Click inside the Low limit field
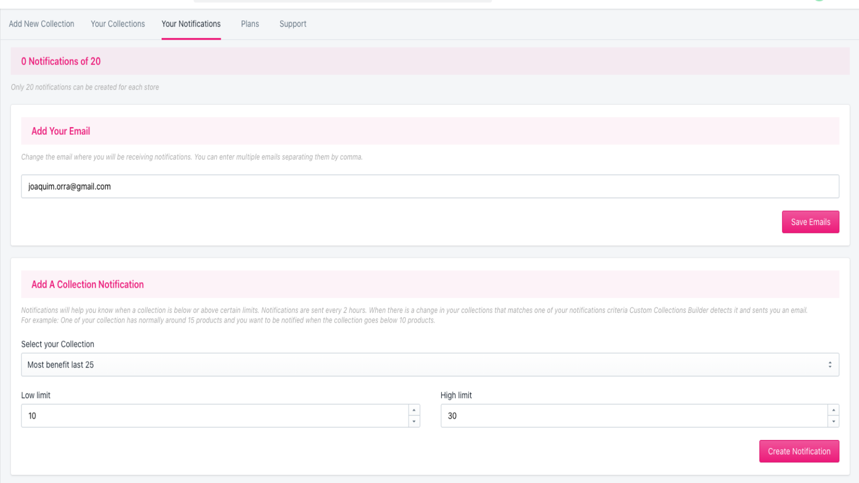This screenshot has height=483, width=859. point(215,416)
